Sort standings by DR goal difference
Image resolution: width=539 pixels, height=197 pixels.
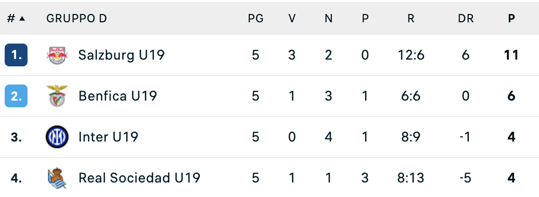coord(466,19)
